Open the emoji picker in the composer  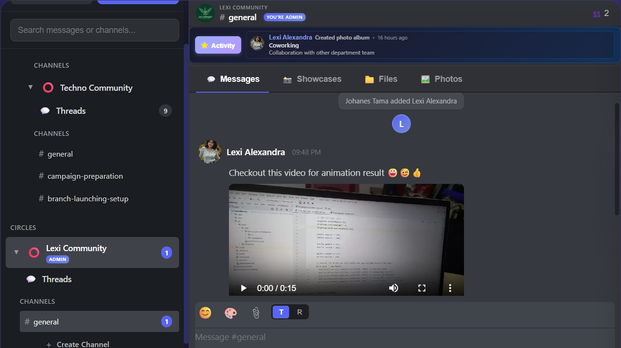coord(205,313)
